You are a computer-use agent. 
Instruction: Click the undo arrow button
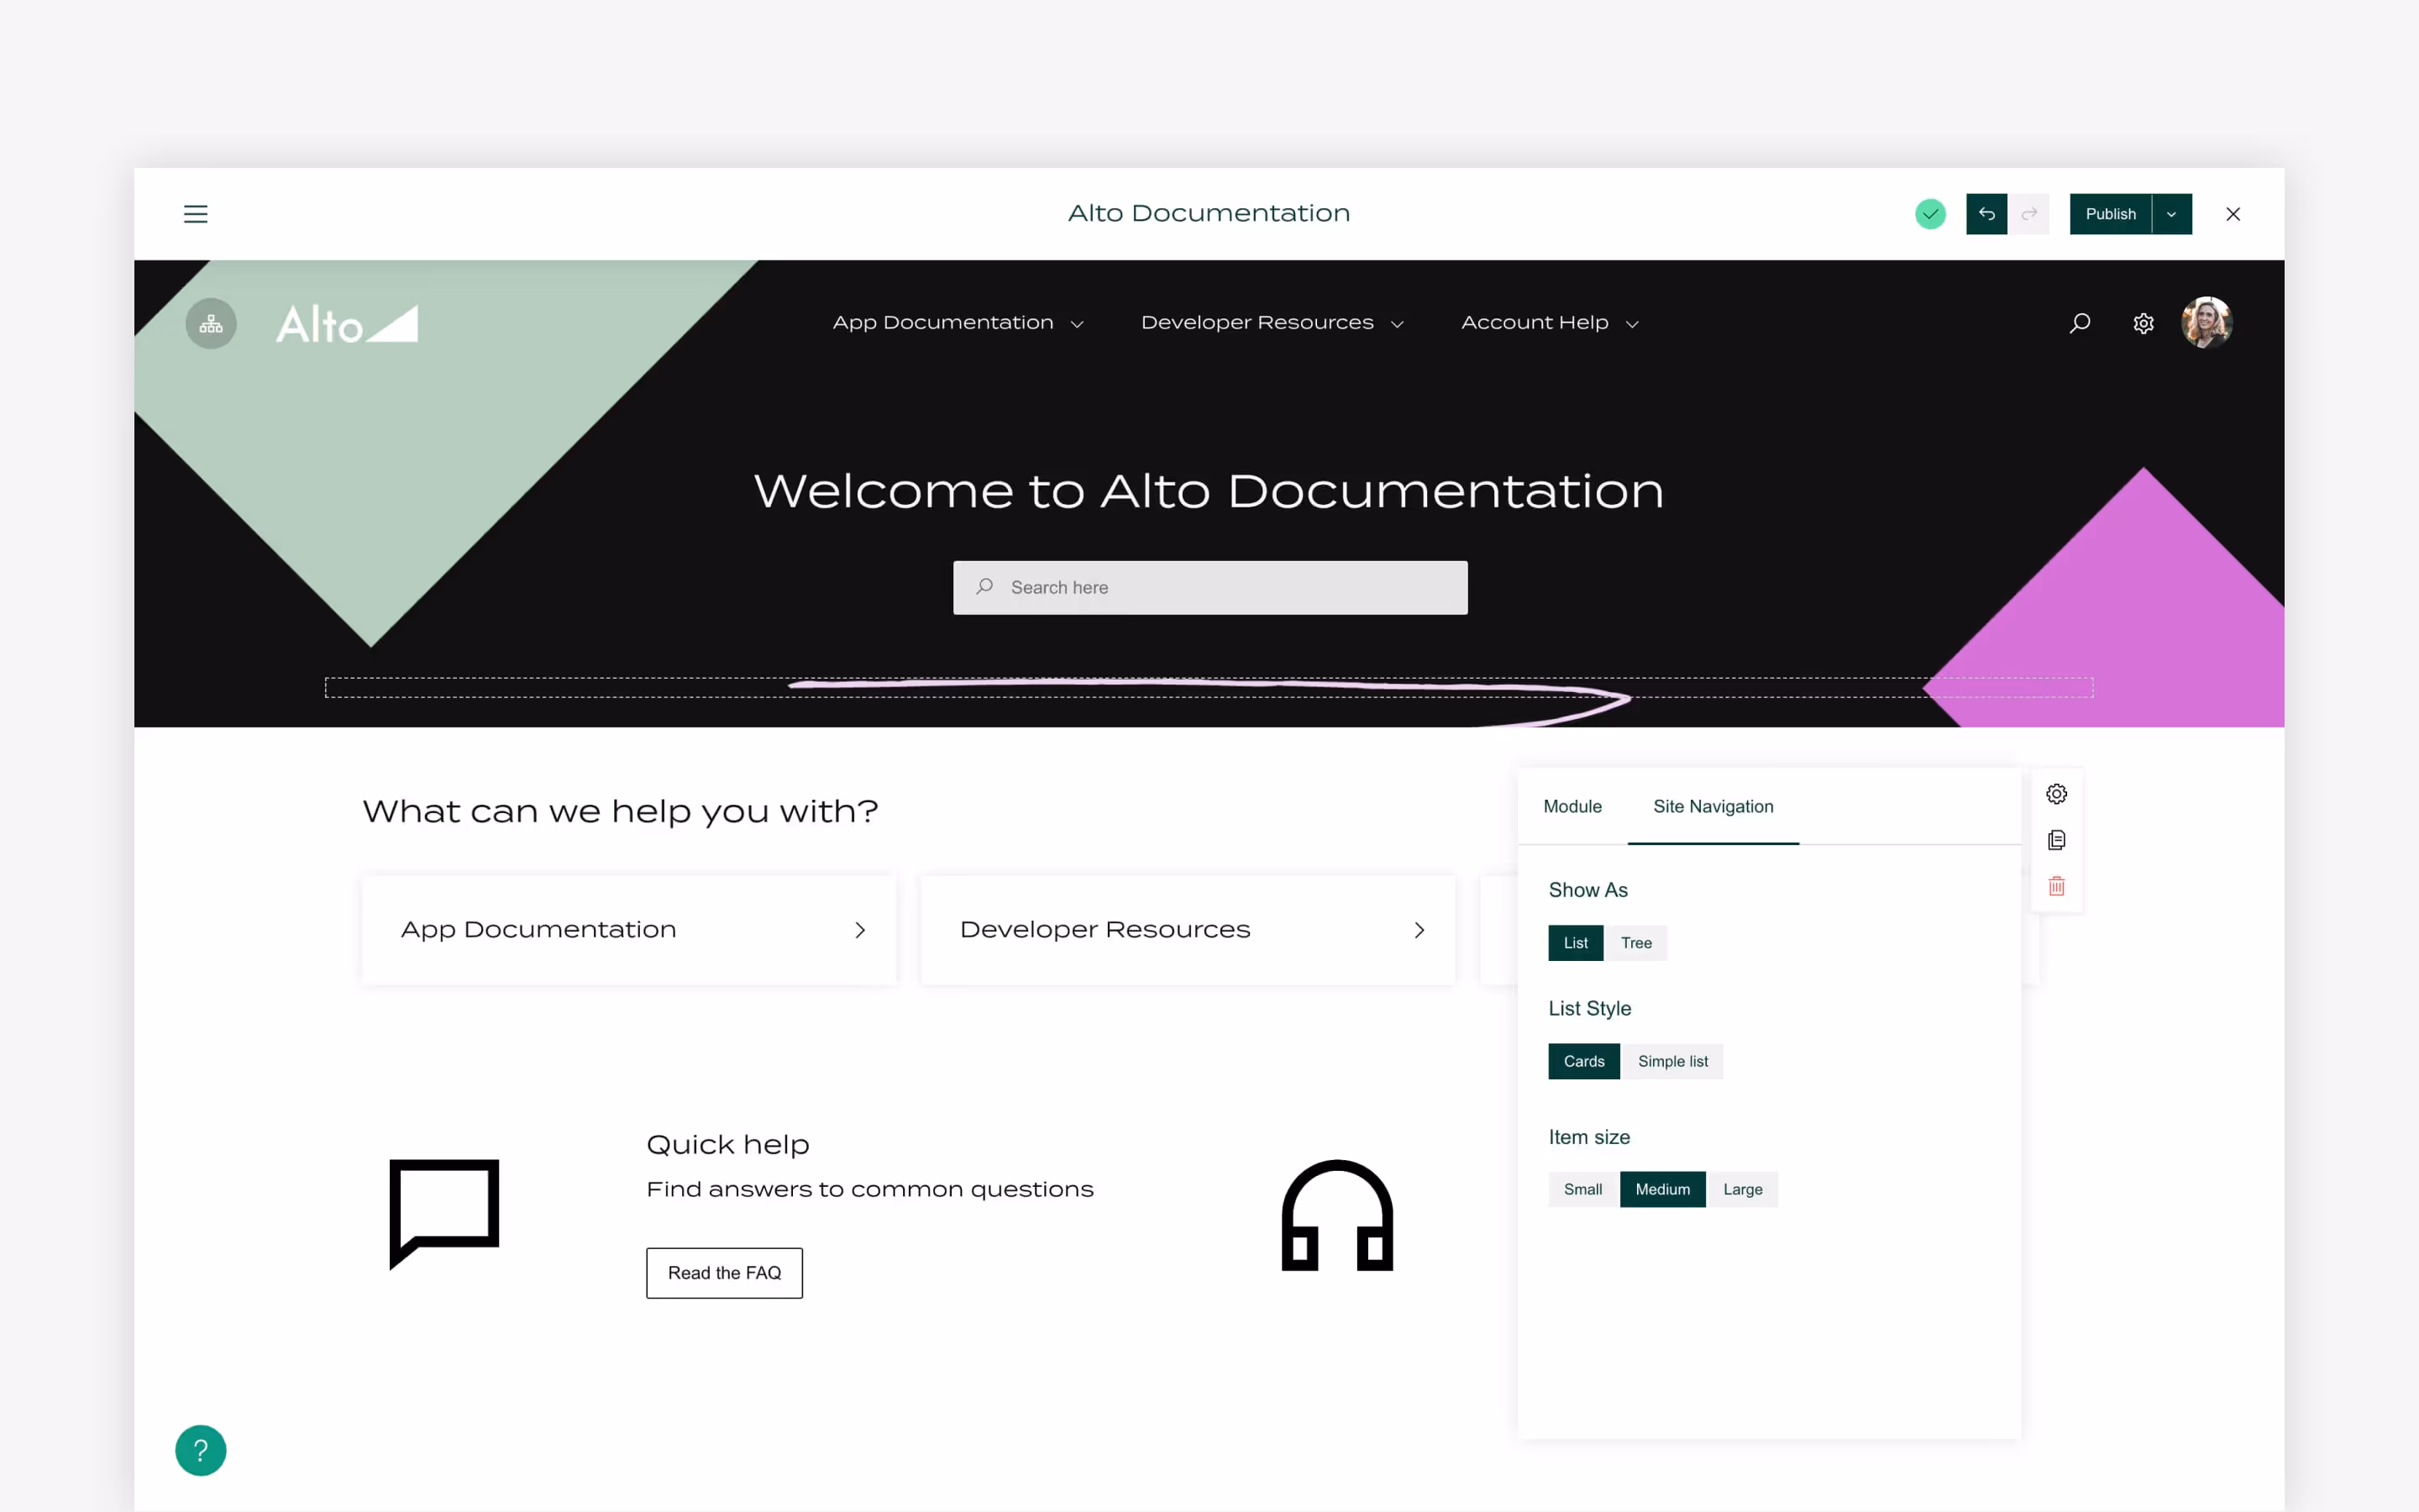(x=1986, y=214)
